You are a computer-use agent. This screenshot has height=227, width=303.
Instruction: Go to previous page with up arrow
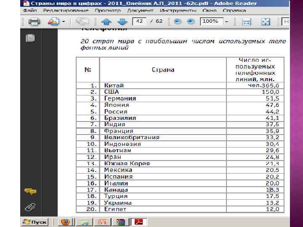(x=106, y=21)
